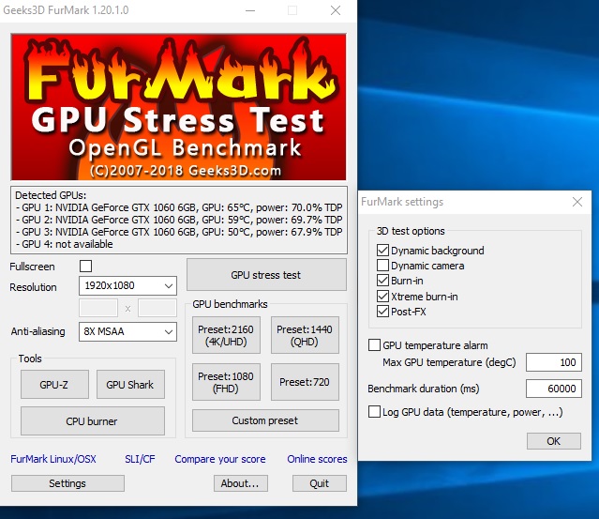Launch the GPU-Z tool
Viewport: 599px width, 519px height.
(x=54, y=385)
